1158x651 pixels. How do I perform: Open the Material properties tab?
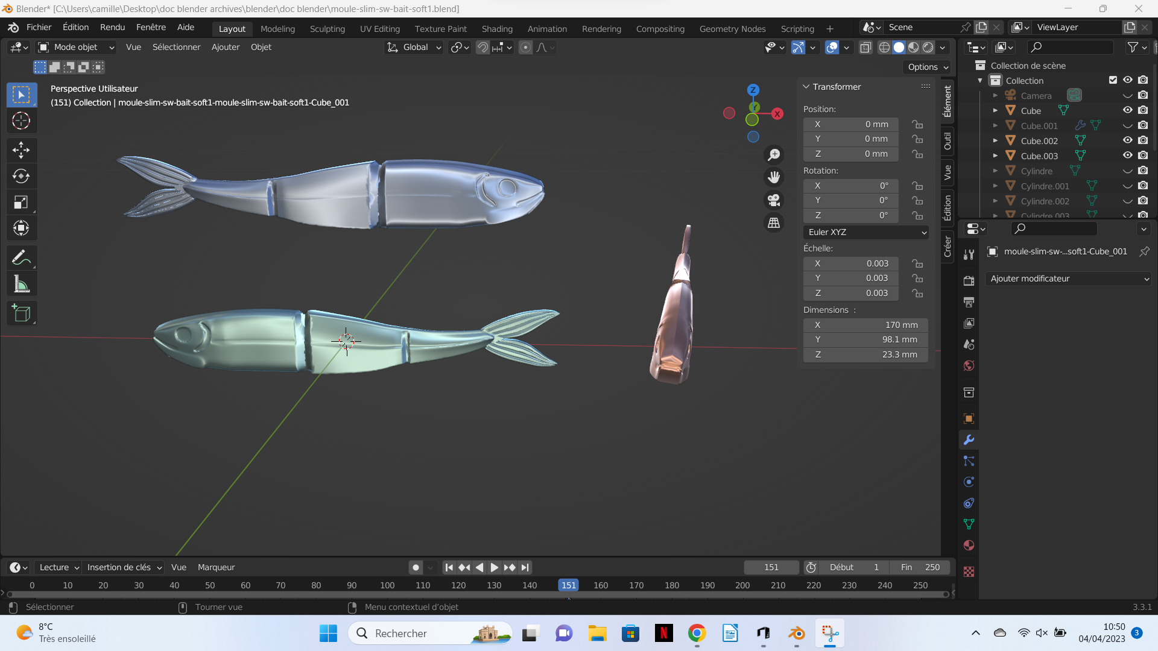[969, 545]
